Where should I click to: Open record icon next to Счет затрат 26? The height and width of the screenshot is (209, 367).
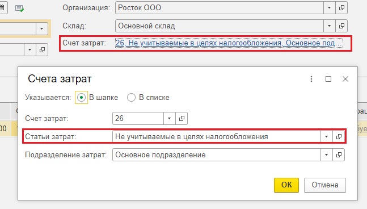pyautogui.click(x=182, y=118)
